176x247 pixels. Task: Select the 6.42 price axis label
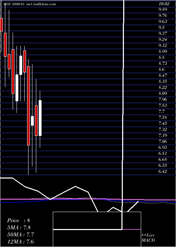pyautogui.click(x=163, y=171)
